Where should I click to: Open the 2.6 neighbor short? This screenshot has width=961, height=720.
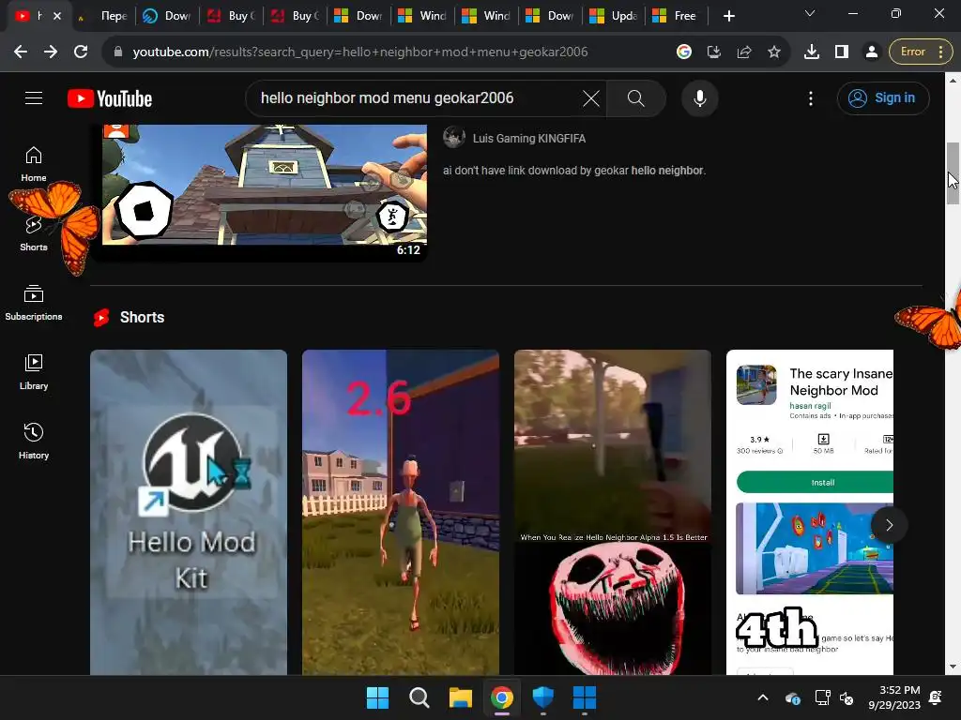pos(401,513)
